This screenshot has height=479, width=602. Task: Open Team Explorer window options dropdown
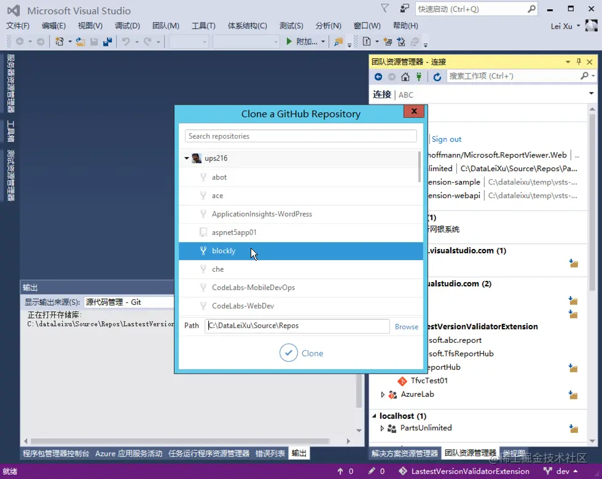click(x=568, y=62)
